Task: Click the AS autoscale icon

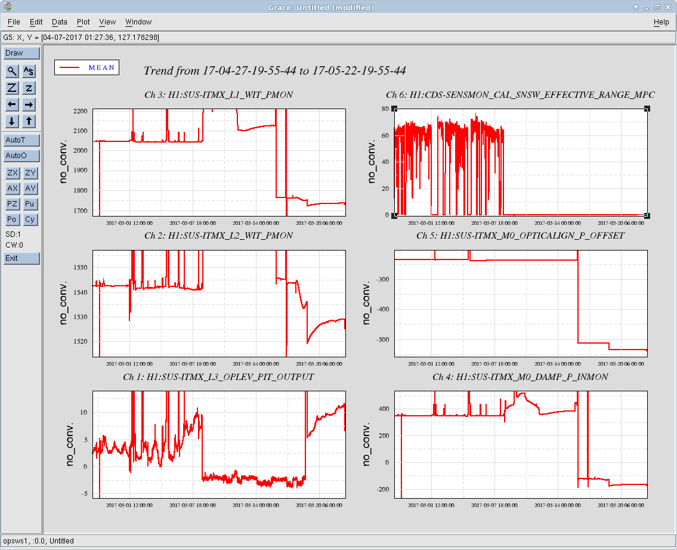Action: 29,71
